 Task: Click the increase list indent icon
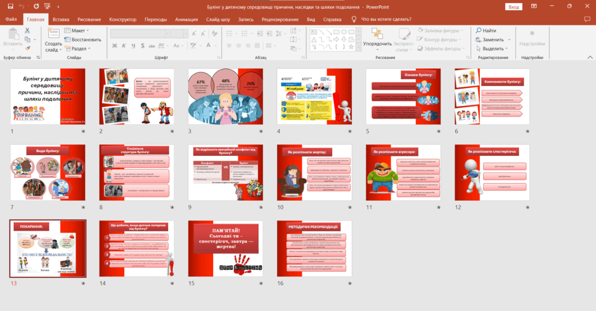click(x=269, y=34)
